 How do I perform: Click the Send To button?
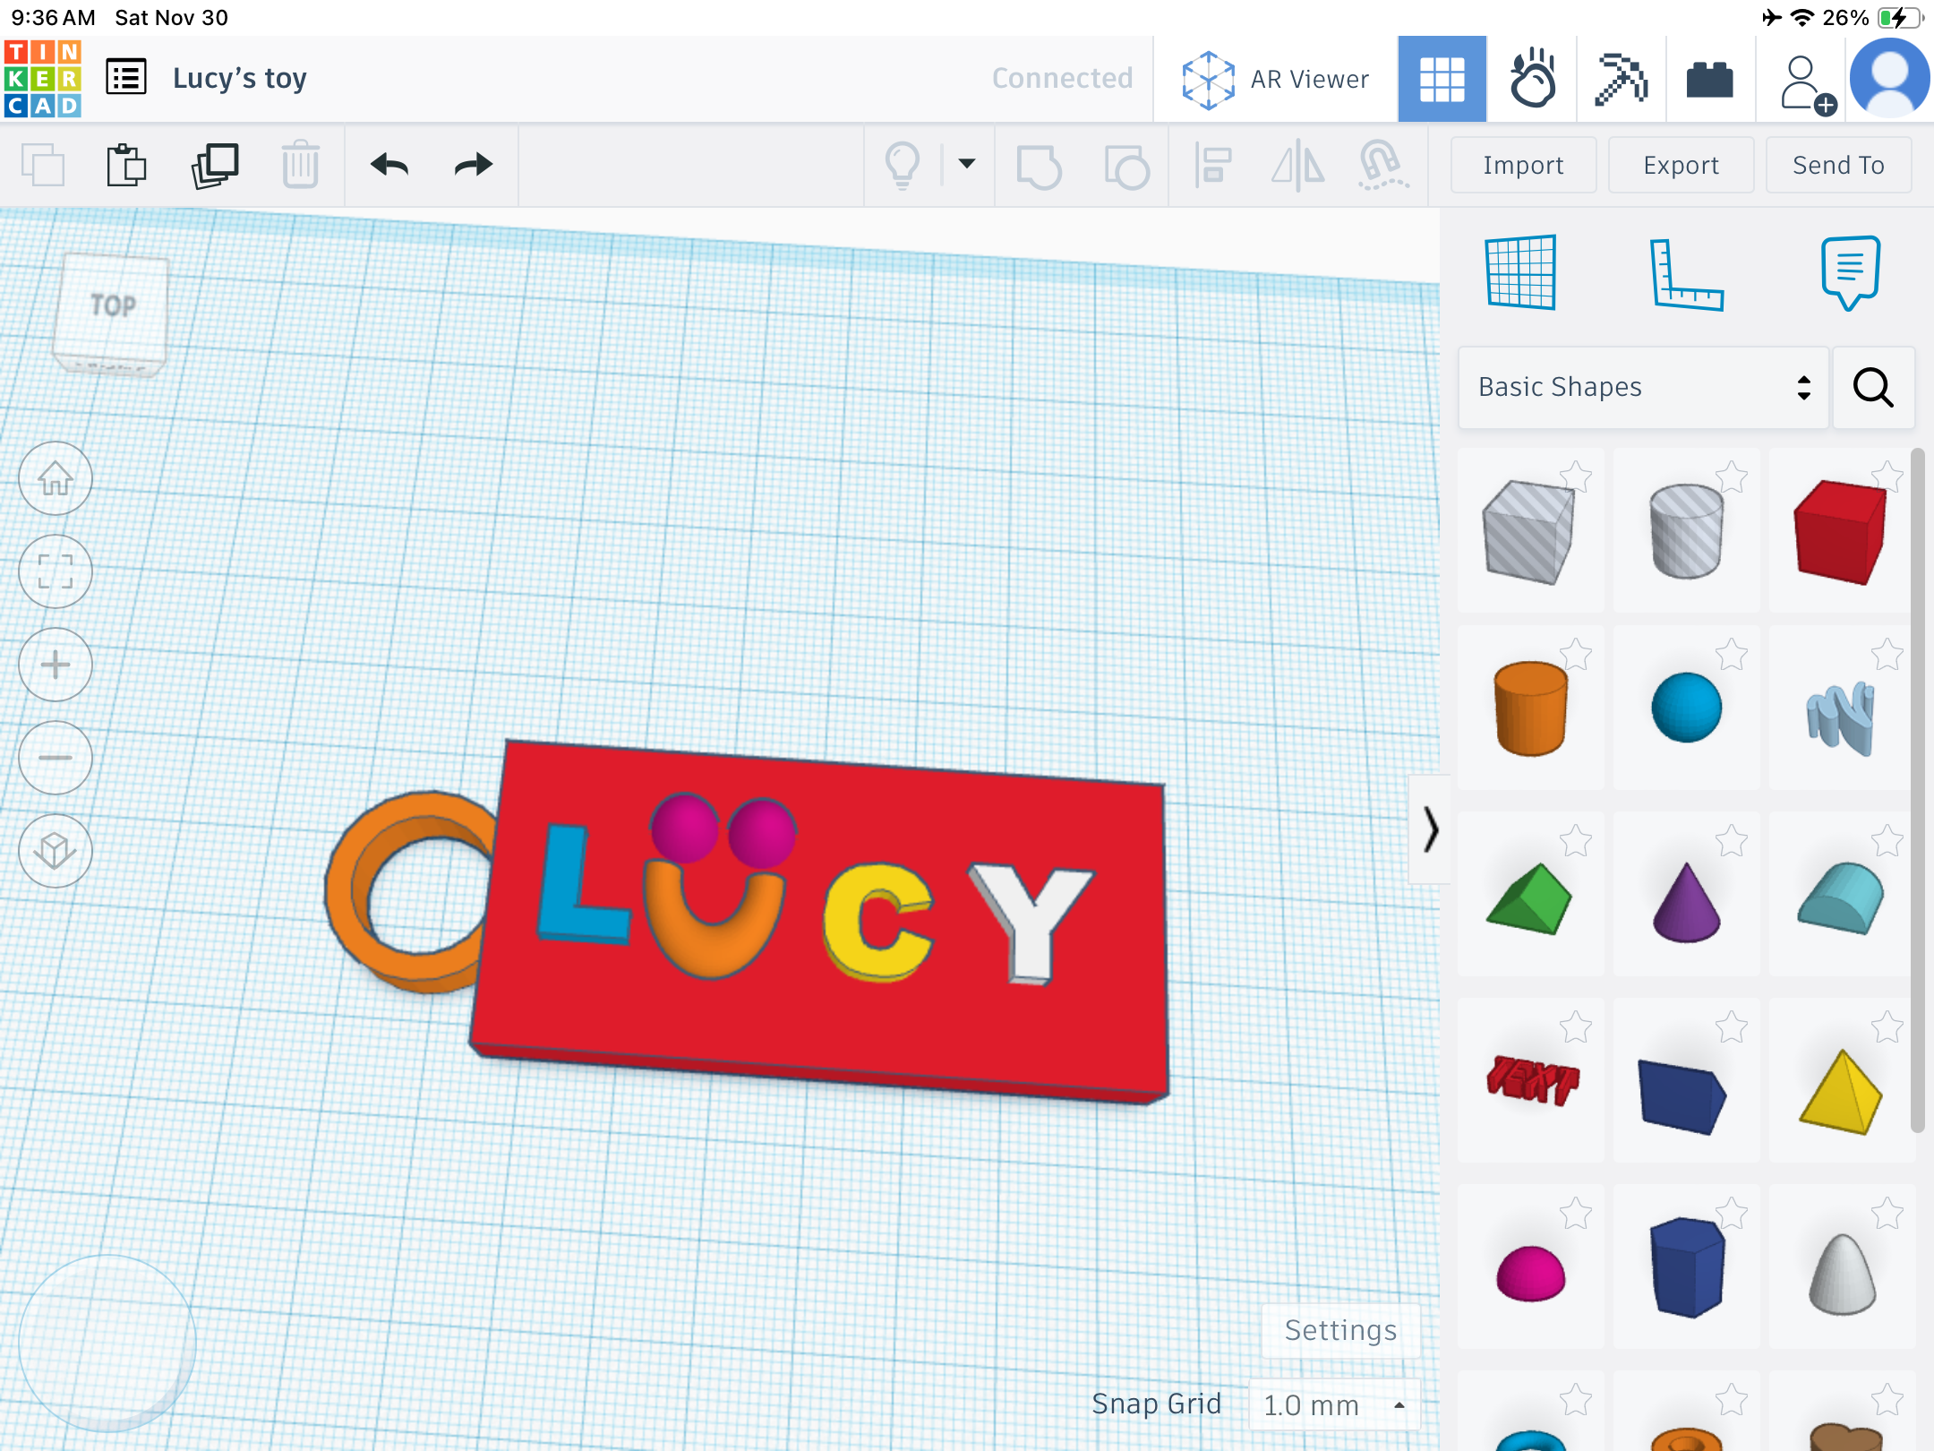[x=1838, y=165]
